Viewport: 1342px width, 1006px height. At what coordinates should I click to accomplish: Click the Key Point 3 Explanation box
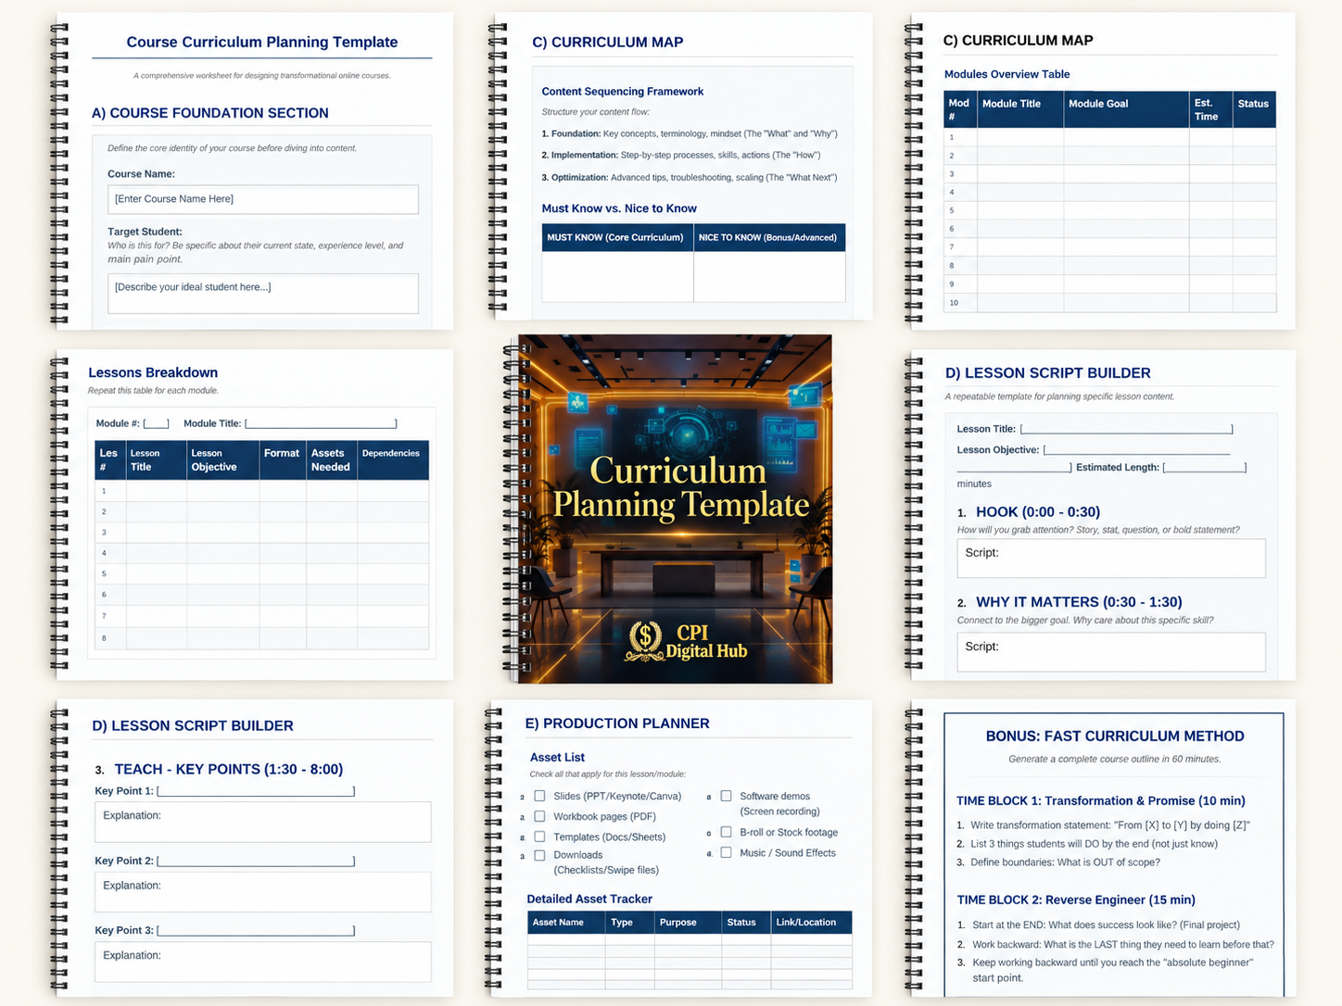(x=263, y=962)
